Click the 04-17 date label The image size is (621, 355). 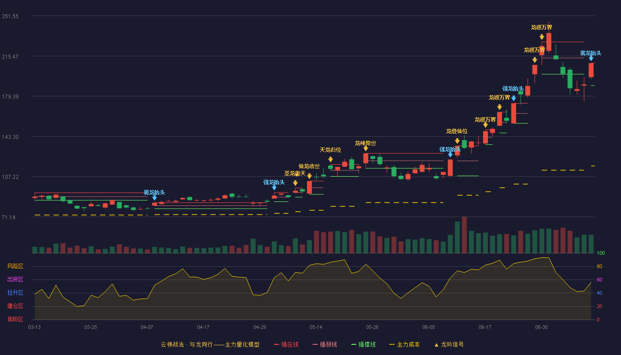point(203,327)
